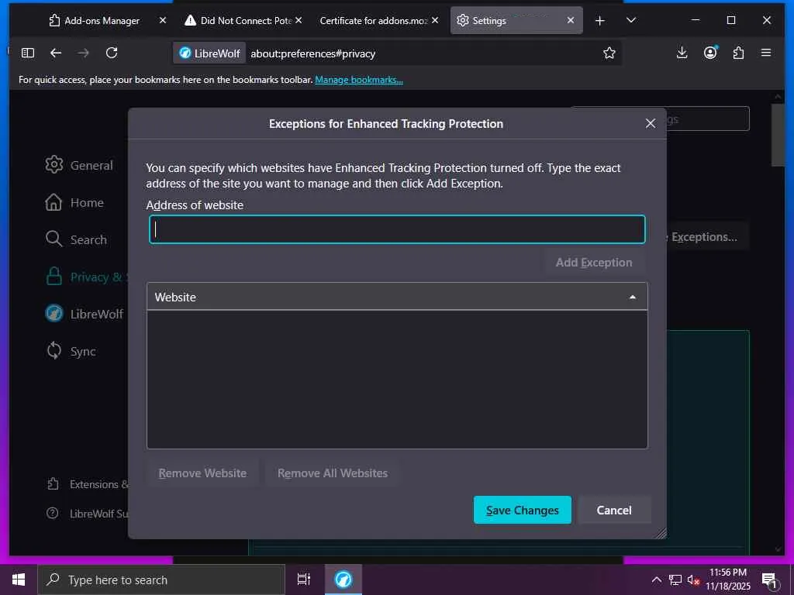Click the Windows taskbar search box
Viewport: 794px width, 595px height.
161,580
